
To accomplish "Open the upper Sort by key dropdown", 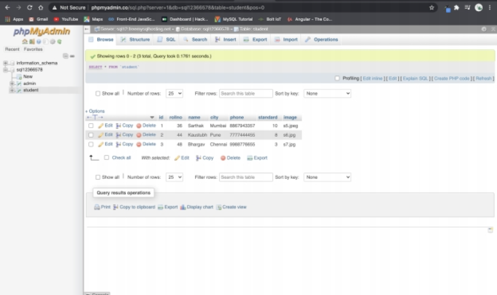I will tap(327, 93).
